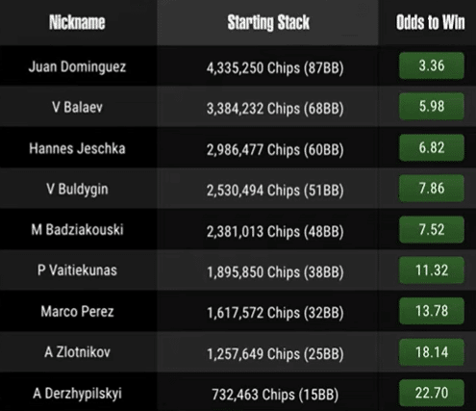The height and width of the screenshot is (411, 476).
Task: Choose the 6.82 odds for Hannes Jeschka
Action: (x=432, y=147)
